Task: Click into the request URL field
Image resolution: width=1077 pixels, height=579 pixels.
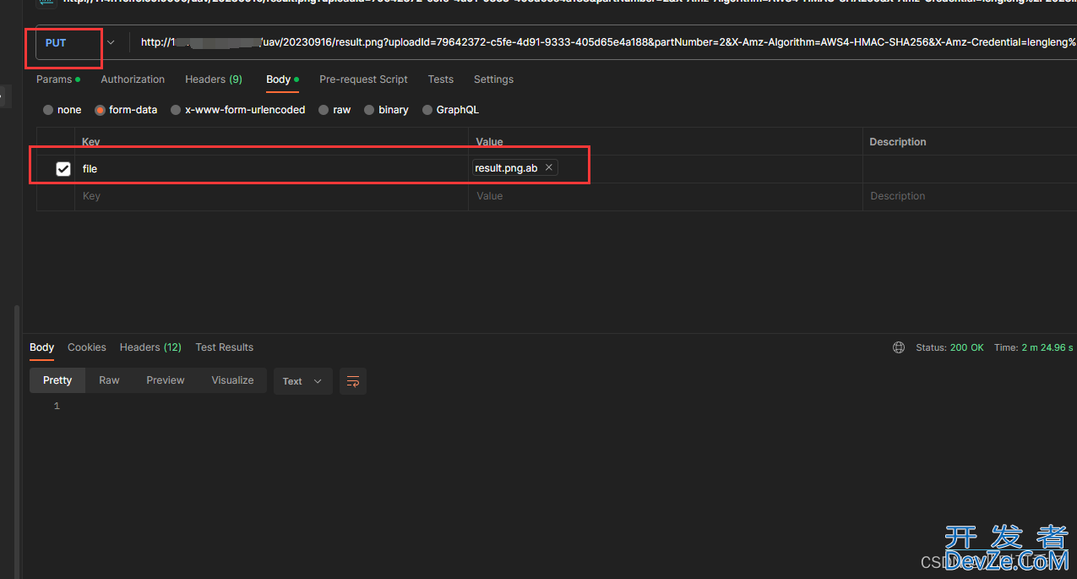Action: (x=604, y=42)
